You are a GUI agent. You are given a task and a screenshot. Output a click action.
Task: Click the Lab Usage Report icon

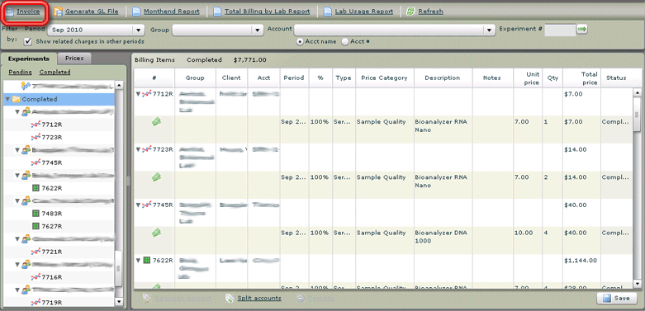(327, 12)
